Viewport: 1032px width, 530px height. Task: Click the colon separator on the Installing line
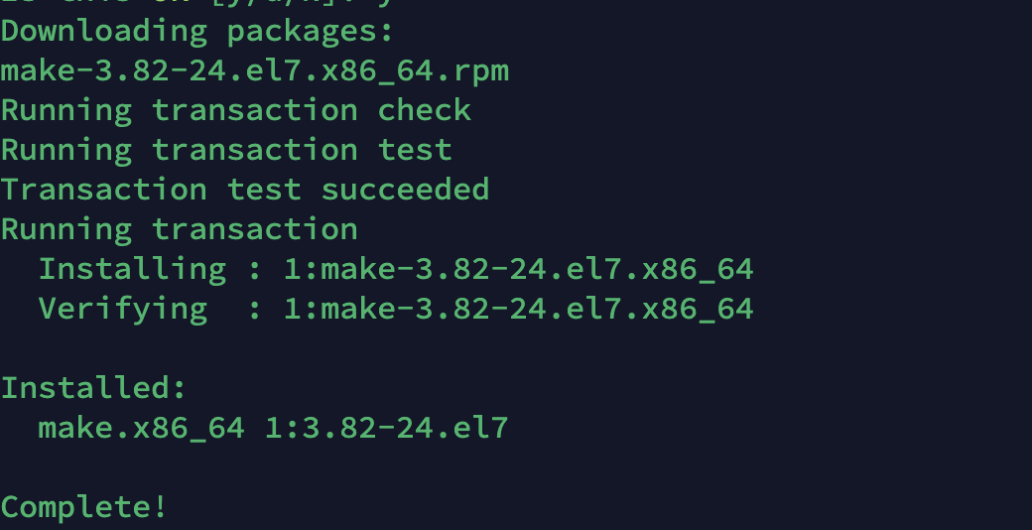click(x=254, y=269)
